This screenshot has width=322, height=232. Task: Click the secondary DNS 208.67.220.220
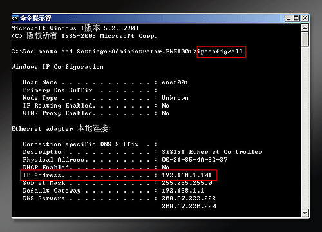click(189, 206)
